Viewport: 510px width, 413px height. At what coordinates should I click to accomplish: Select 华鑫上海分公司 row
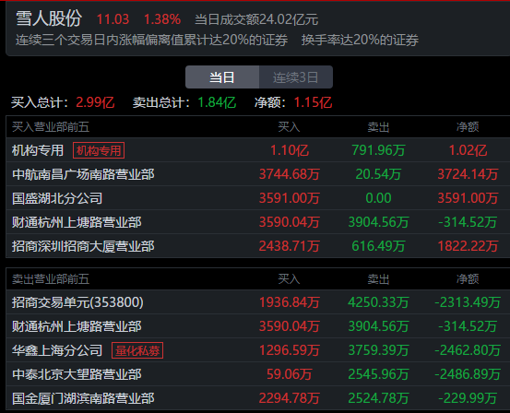pyautogui.click(x=258, y=350)
